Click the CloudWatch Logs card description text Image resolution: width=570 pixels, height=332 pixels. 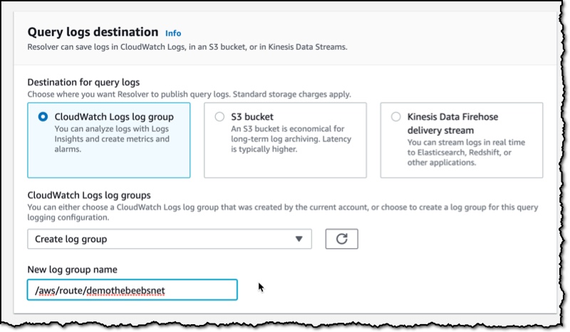pos(112,139)
